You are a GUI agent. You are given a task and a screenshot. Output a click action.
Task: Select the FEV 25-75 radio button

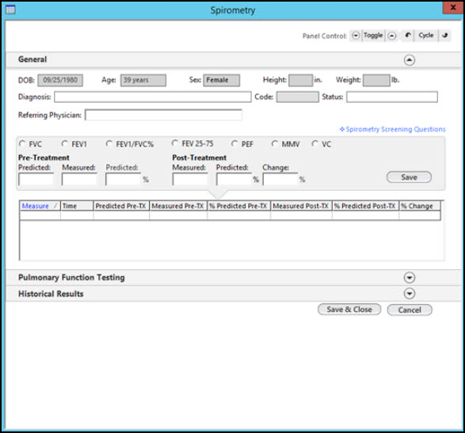[x=175, y=143]
